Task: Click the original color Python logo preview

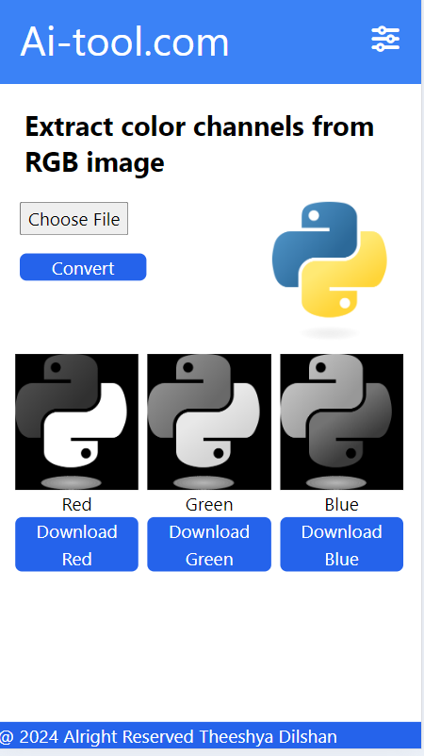Action: coord(329,270)
